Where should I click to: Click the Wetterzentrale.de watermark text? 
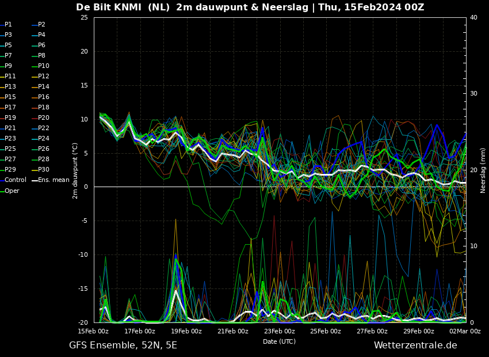(x=415, y=345)
